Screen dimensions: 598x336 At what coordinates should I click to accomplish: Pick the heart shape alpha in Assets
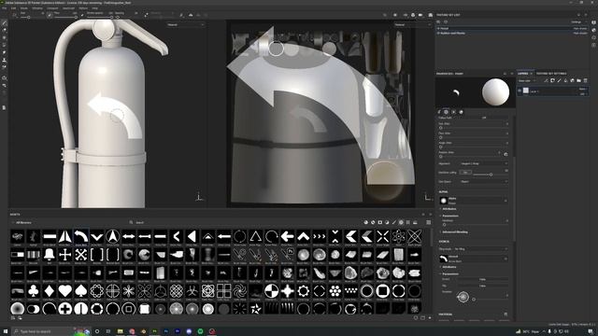[65, 291]
